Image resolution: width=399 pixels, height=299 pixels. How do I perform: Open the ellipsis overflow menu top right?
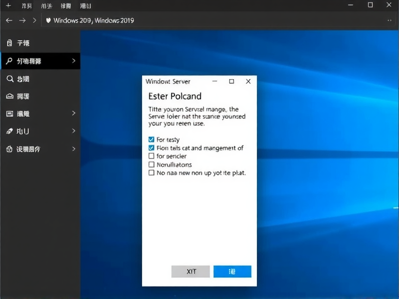coord(390,20)
